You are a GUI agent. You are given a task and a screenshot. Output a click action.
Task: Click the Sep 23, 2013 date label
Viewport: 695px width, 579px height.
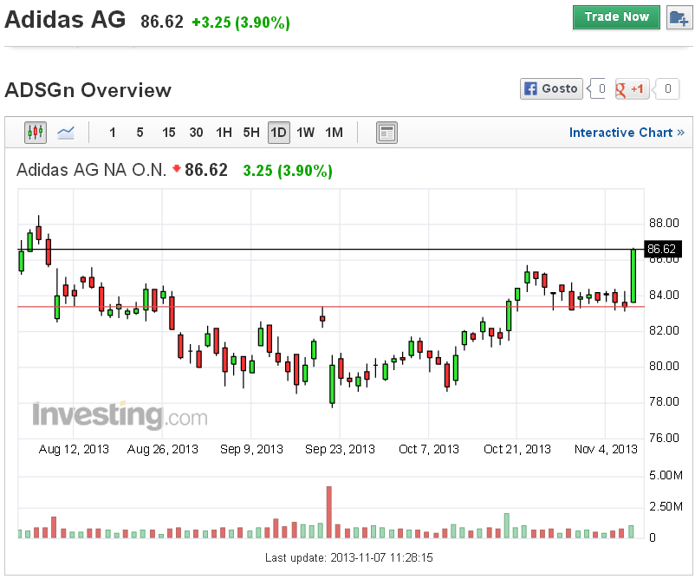pos(340,449)
